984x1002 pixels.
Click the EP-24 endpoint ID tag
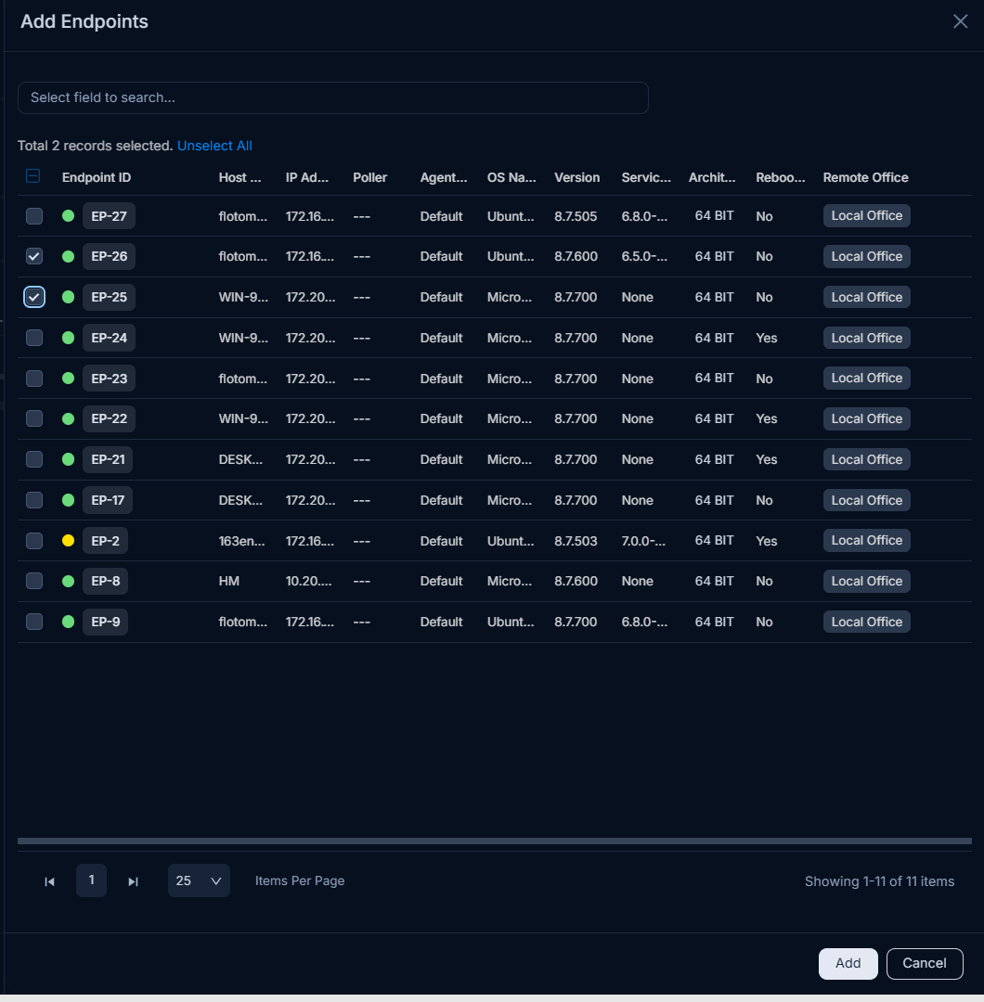(109, 338)
